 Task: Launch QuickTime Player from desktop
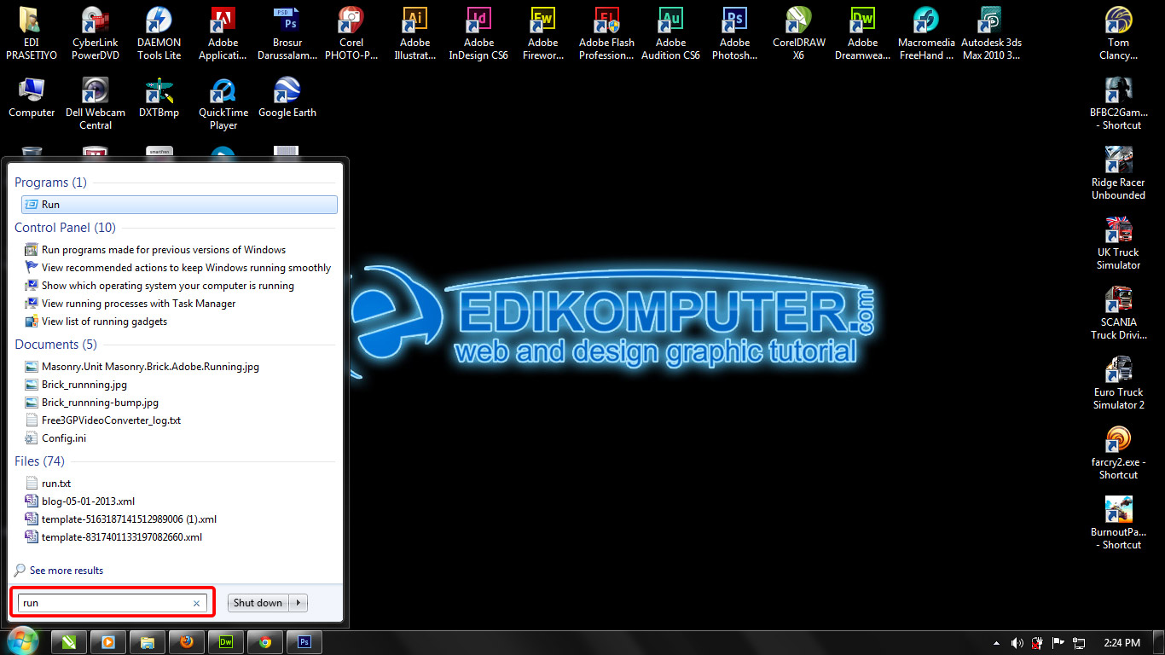pos(223,103)
